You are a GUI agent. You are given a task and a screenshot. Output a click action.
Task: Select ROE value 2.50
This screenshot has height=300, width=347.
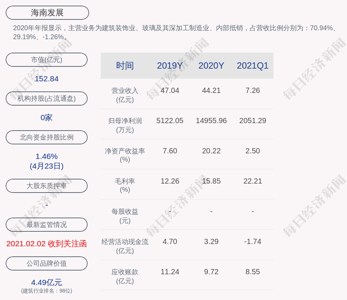253,151
